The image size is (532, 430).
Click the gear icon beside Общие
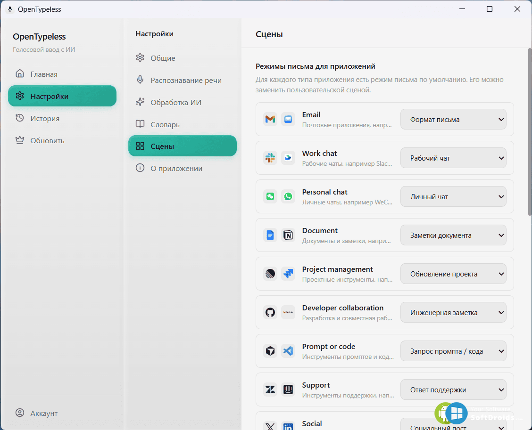pyautogui.click(x=140, y=57)
